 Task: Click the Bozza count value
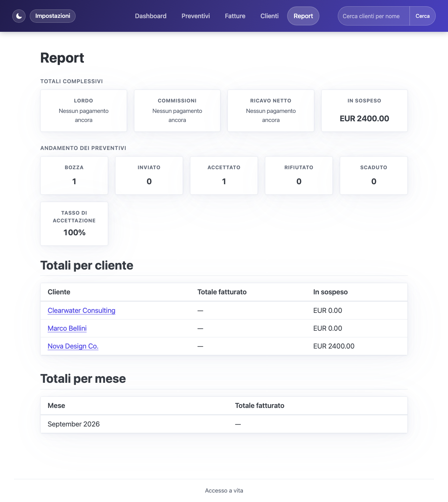point(74,181)
